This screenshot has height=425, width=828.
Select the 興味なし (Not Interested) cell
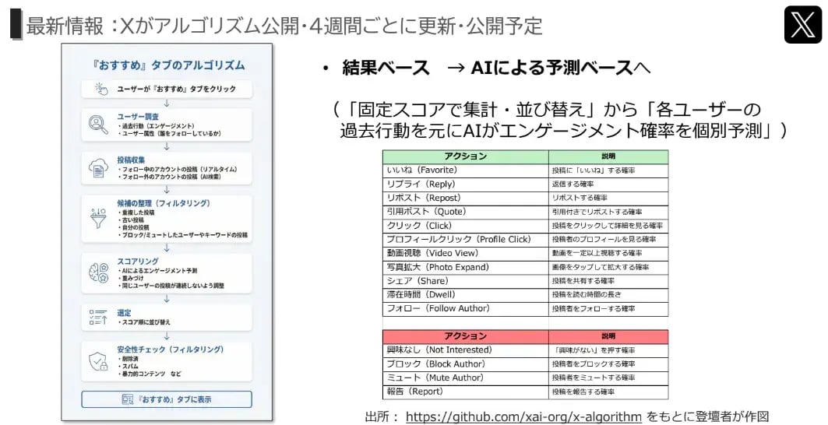coord(465,350)
